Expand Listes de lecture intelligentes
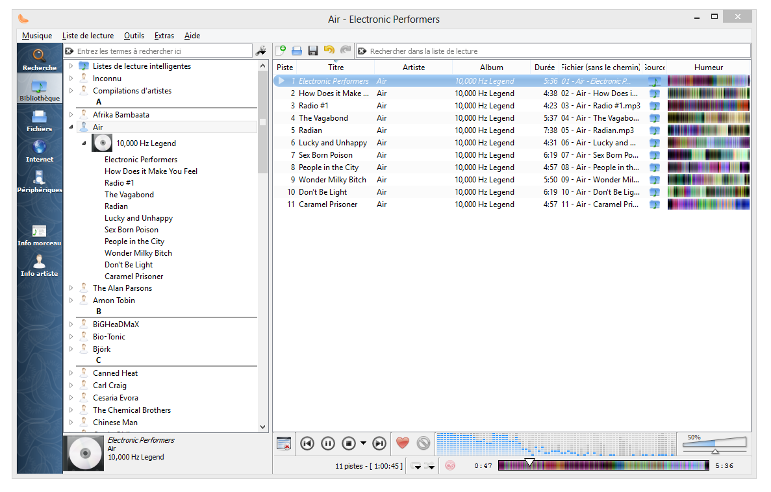 [x=71, y=66]
